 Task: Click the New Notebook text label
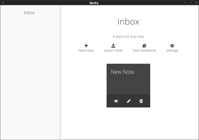pos(144,51)
